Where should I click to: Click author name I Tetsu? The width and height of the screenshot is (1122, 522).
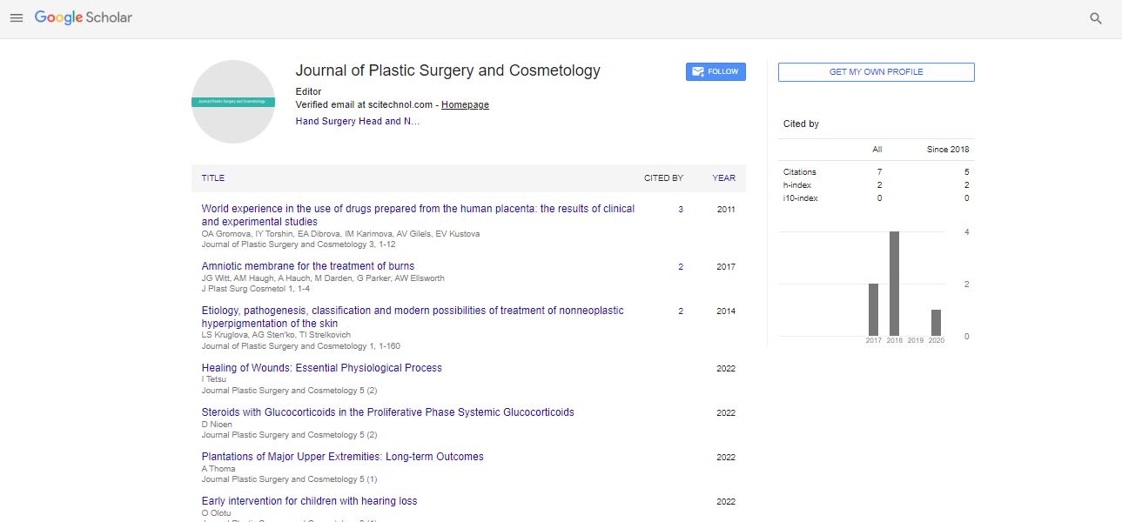point(212,380)
